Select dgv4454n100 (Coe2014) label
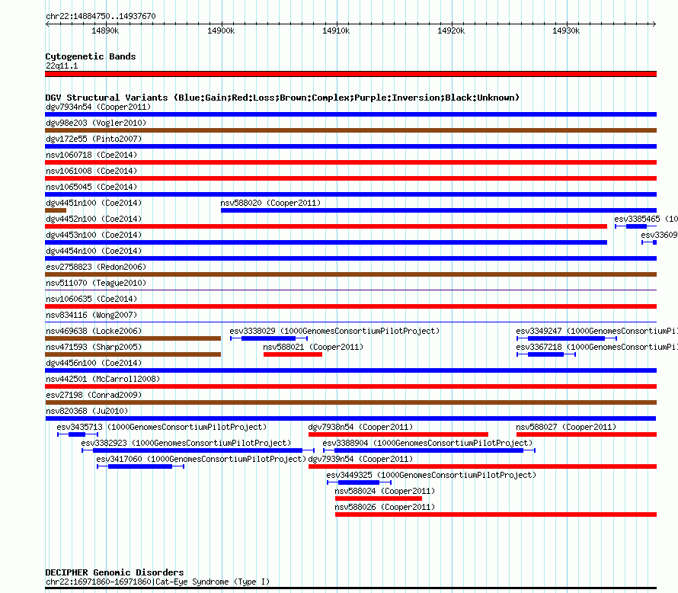This screenshot has width=678, height=593. coord(94,251)
